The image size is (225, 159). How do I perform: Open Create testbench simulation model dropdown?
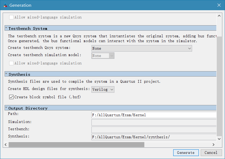pos(103,56)
